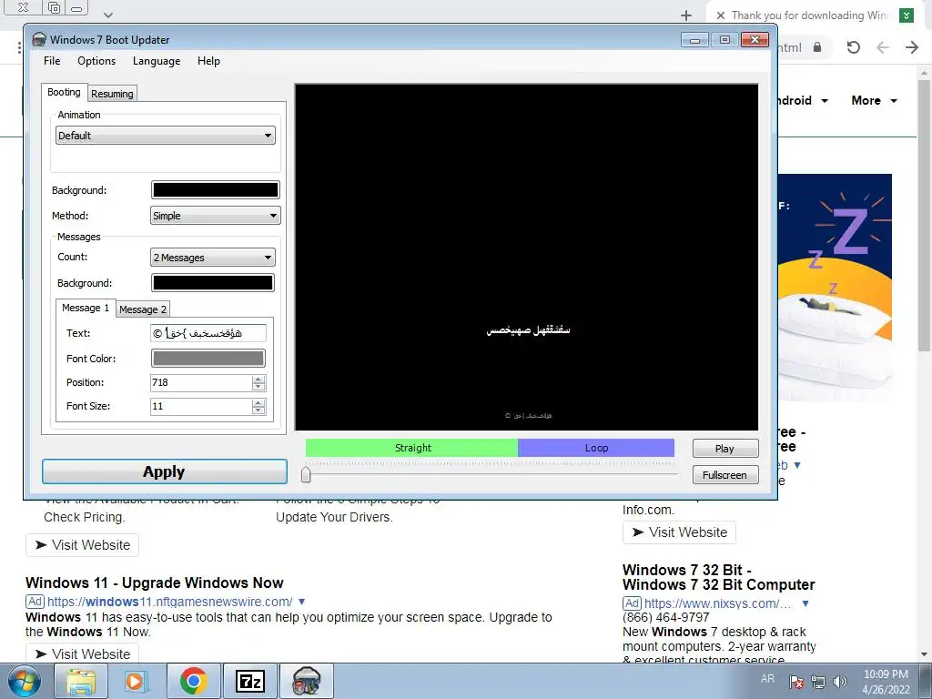Open the Help menu
Viewport: 932px width, 699px height.
pyautogui.click(x=208, y=61)
